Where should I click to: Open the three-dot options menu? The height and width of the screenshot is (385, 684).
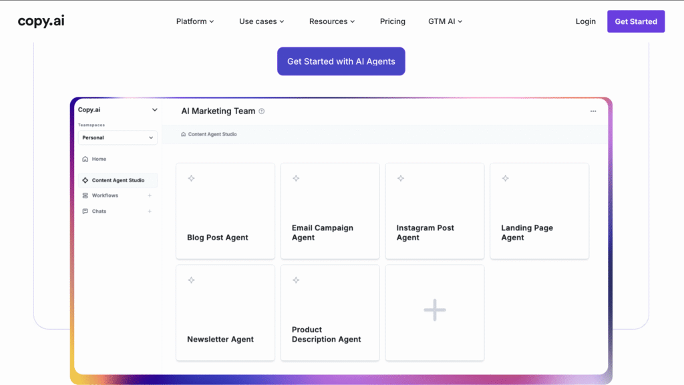click(592, 111)
